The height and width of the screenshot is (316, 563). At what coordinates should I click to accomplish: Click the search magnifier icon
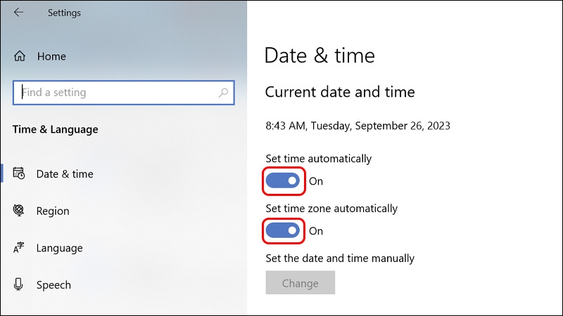coord(223,92)
